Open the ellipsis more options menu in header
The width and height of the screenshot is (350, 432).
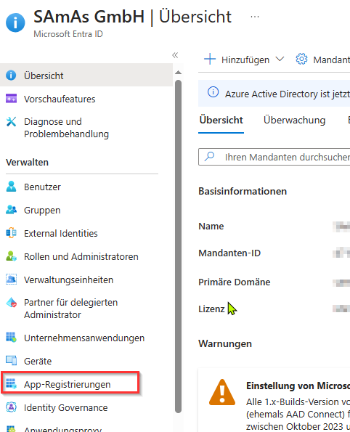255,17
